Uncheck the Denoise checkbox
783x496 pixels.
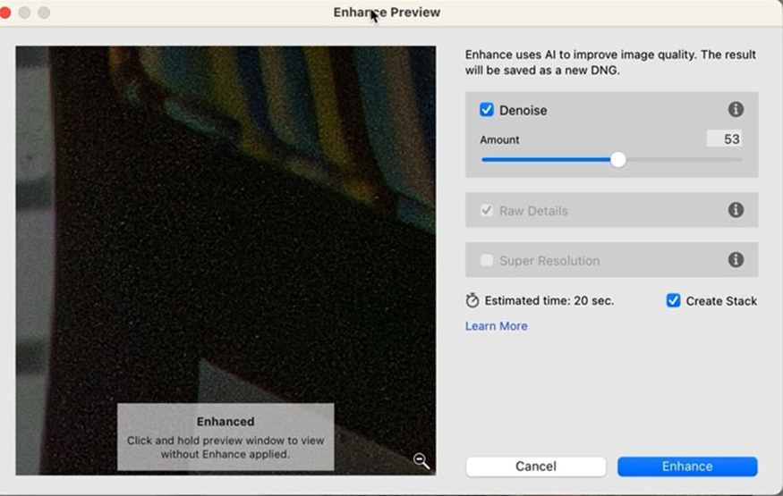[x=487, y=110]
